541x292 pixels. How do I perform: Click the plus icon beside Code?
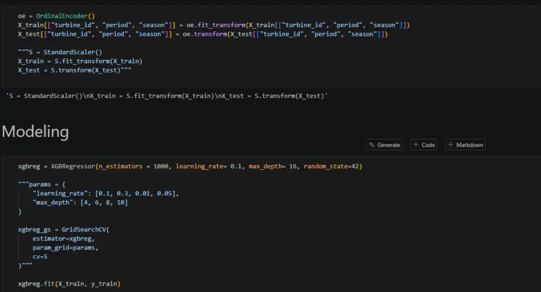415,145
